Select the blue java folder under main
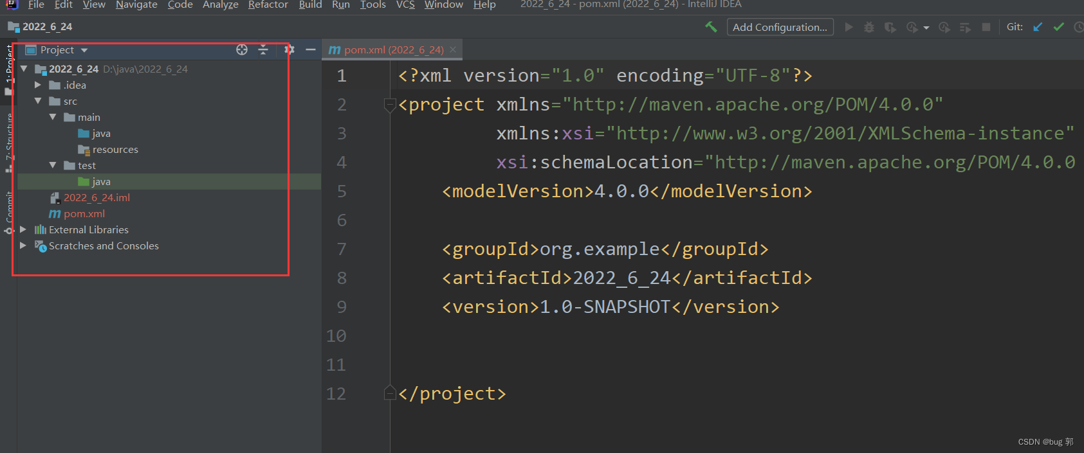 click(95, 133)
